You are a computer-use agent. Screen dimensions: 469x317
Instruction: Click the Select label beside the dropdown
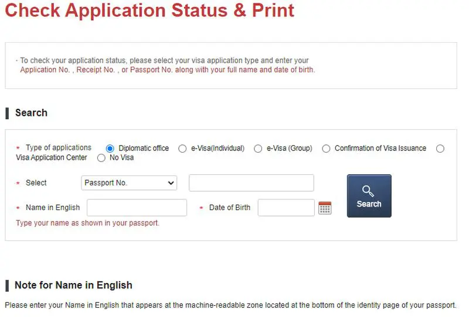click(36, 183)
